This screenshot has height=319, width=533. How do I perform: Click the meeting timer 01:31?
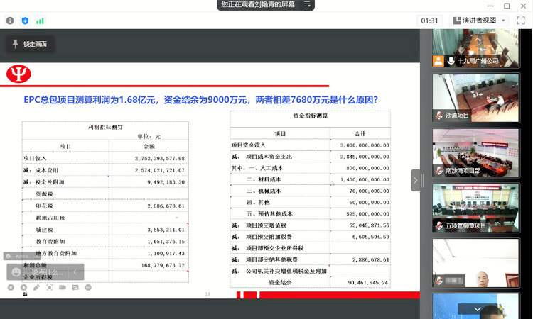pos(430,21)
